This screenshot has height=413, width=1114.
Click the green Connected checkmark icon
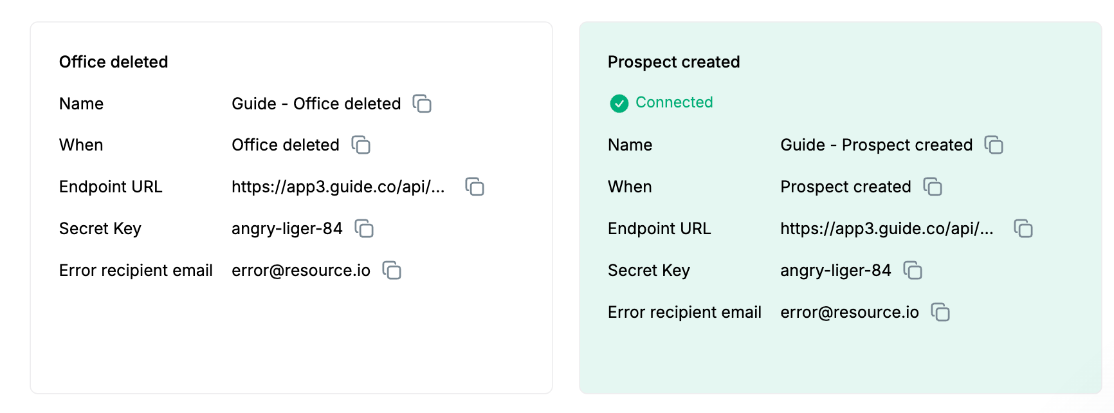(x=619, y=103)
